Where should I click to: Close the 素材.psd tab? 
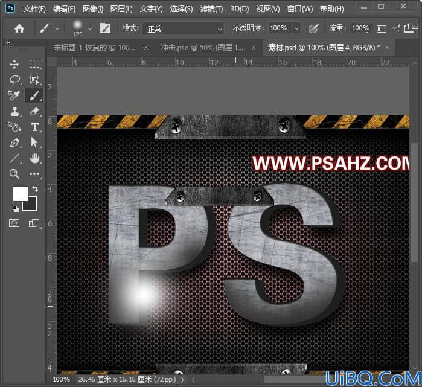(x=387, y=48)
